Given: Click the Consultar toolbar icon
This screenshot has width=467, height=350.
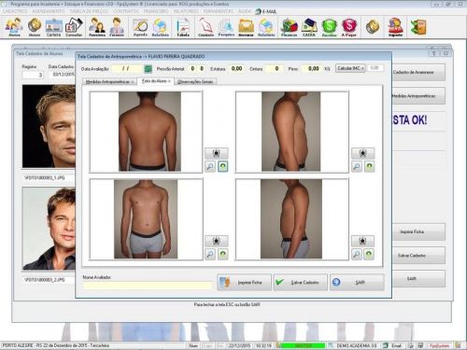Looking at the screenshot, I should [x=74, y=27].
